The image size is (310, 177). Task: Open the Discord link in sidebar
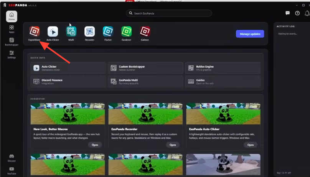point(12,158)
